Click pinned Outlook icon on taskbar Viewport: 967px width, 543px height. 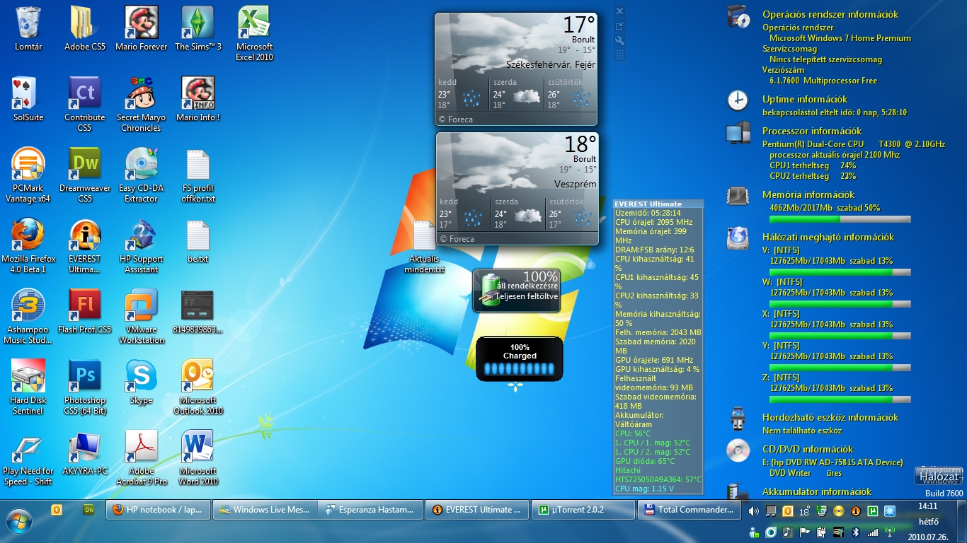pyautogui.click(x=57, y=509)
